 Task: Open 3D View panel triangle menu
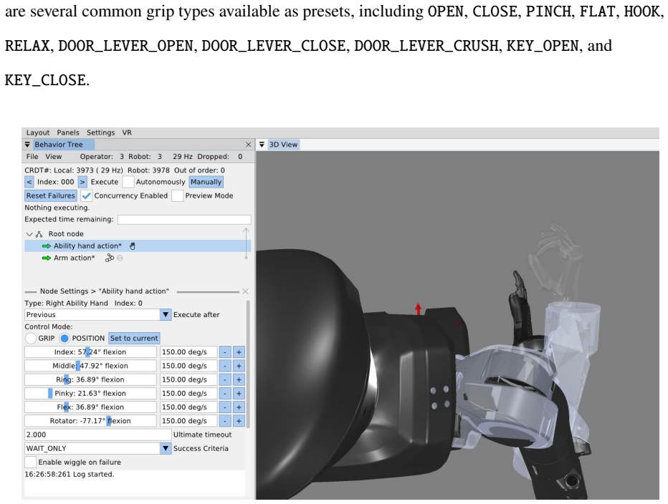262,145
